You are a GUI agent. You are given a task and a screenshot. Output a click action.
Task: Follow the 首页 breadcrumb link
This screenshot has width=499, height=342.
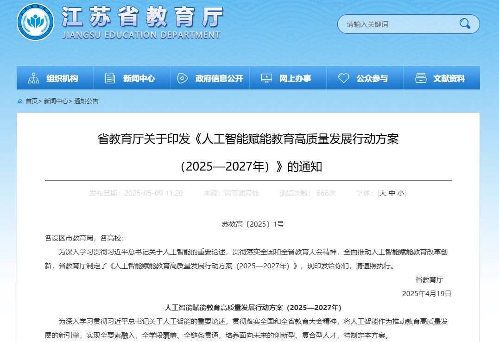click(x=32, y=101)
